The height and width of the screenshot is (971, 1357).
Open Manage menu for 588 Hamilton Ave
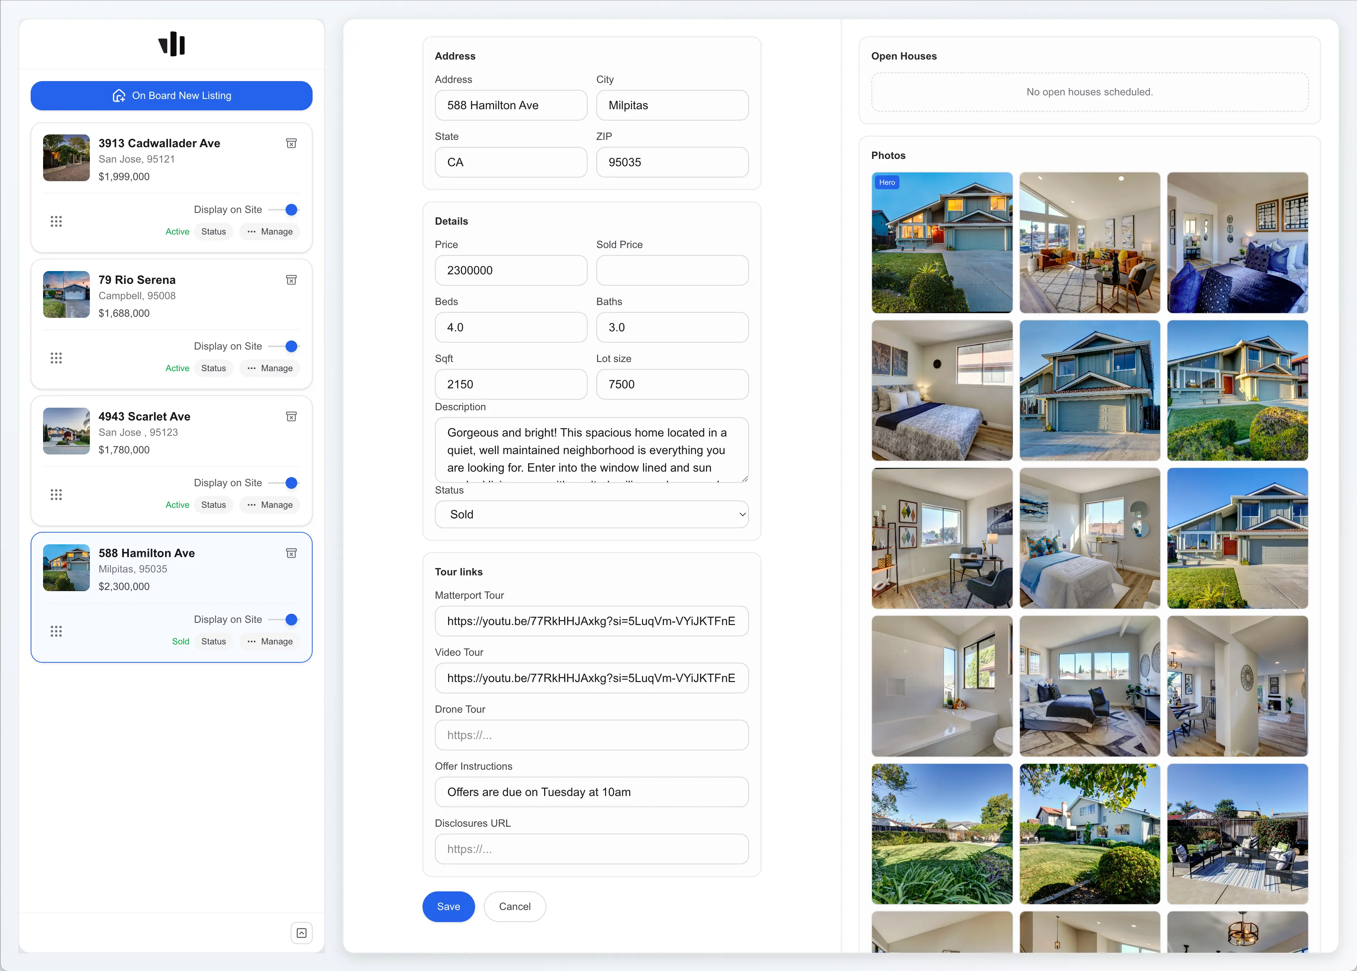tap(270, 641)
